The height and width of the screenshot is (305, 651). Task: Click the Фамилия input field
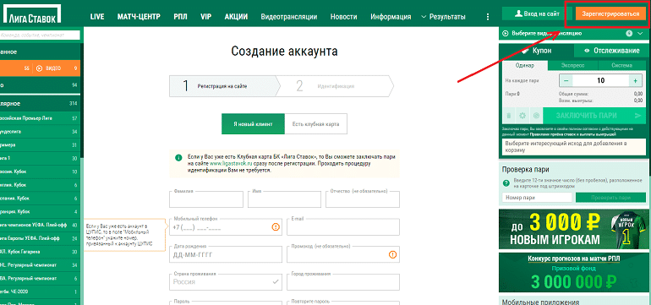(206, 199)
